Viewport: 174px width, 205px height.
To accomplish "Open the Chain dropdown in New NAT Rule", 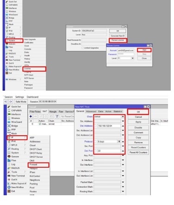I will point(123,117).
